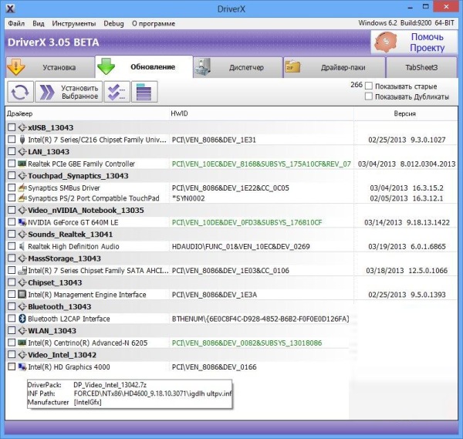
Task: Enable 'Показывать старые' checkbox
Action: [x=369, y=86]
